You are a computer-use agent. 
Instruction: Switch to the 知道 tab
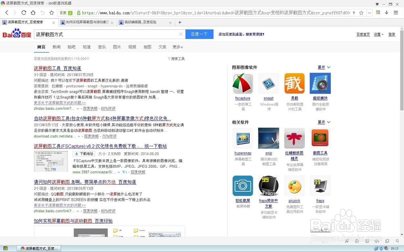86,47
